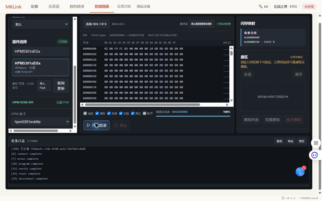Click the burn progress bar
Screen dimensions: 322x201
click(x=193, y=116)
